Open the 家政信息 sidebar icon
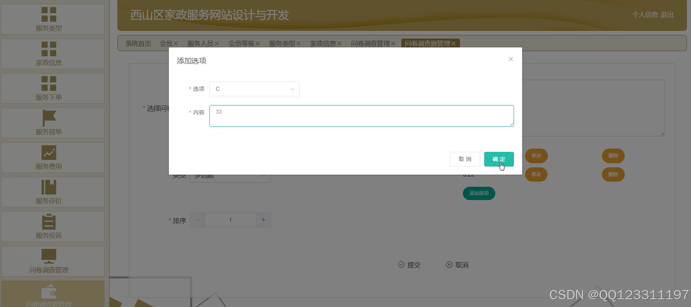 coord(49,49)
